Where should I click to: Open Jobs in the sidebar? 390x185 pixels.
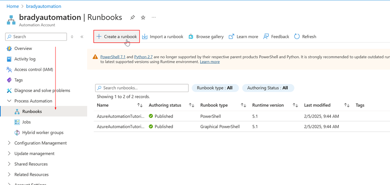tap(26, 122)
